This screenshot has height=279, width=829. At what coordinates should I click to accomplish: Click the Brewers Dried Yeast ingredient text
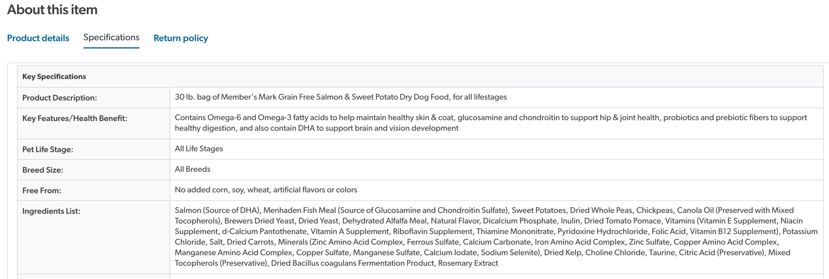[259, 221]
